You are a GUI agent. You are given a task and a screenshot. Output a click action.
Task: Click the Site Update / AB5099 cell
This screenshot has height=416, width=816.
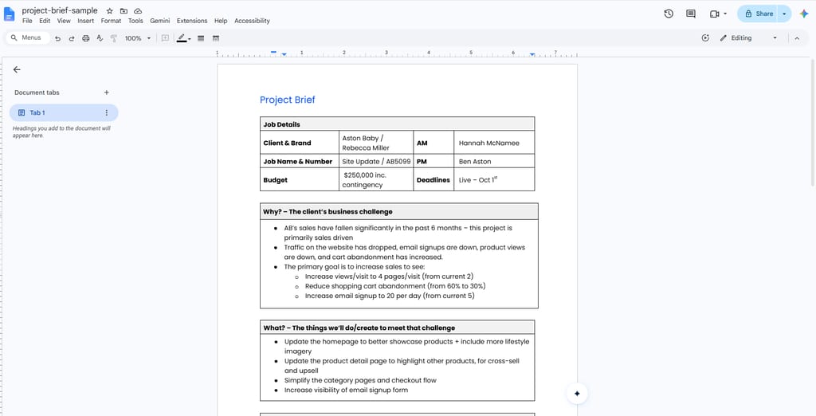point(376,162)
